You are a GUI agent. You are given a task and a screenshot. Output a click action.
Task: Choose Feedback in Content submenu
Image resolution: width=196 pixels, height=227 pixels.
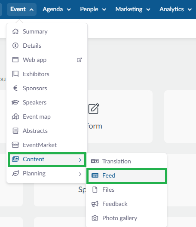(127, 204)
